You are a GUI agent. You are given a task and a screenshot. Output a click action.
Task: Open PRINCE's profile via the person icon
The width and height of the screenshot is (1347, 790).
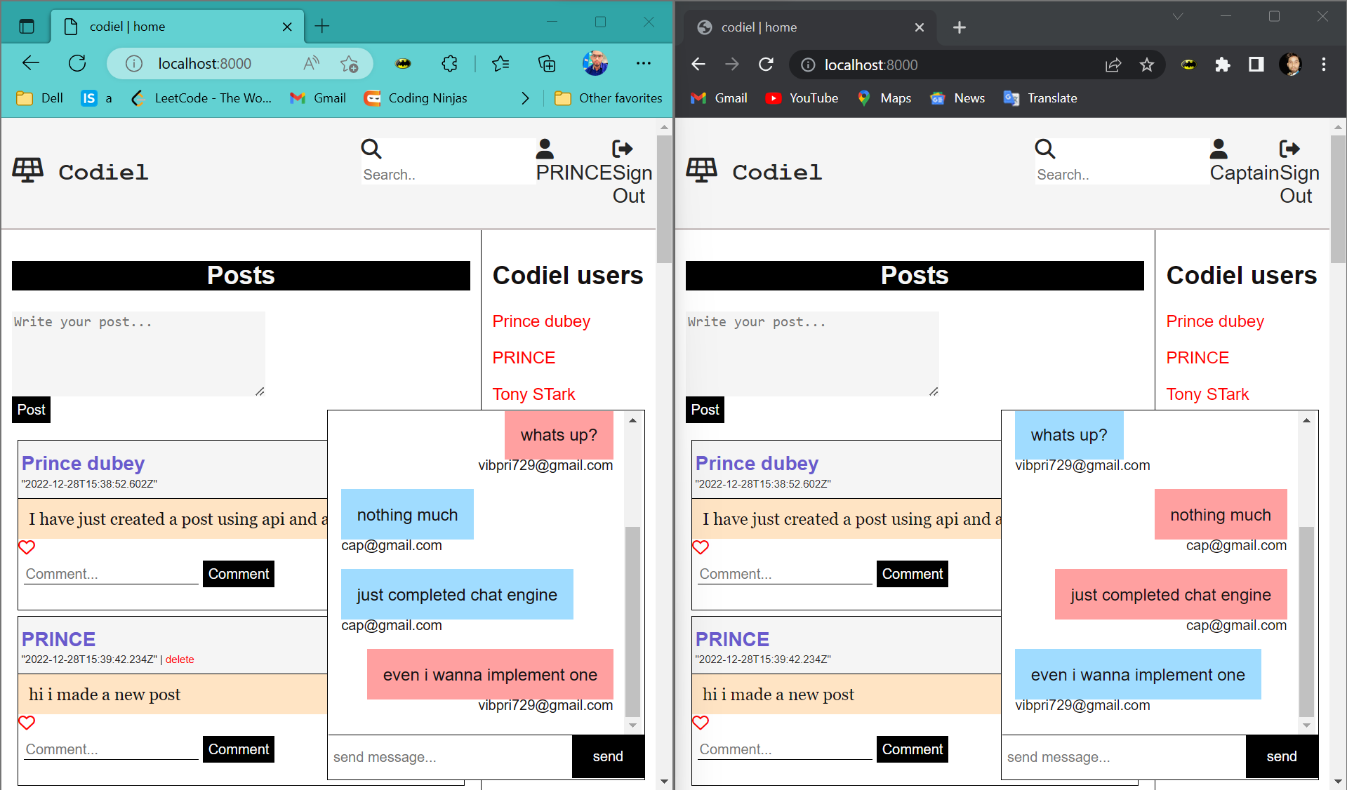pyautogui.click(x=545, y=148)
